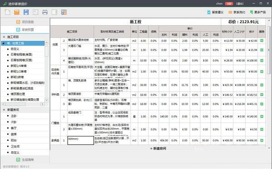This screenshot has width=272, height=169.
Task: Select the 次卧 room item
Action: (14, 122)
